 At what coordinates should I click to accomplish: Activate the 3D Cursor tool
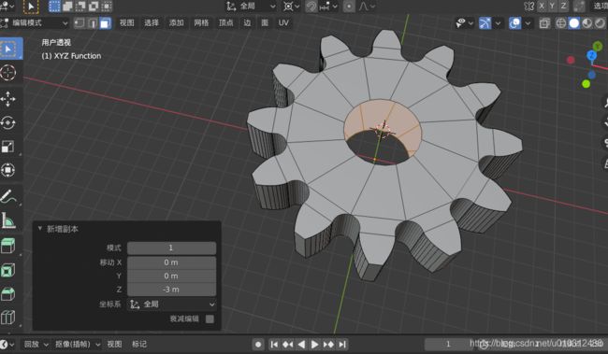tap(8, 73)
